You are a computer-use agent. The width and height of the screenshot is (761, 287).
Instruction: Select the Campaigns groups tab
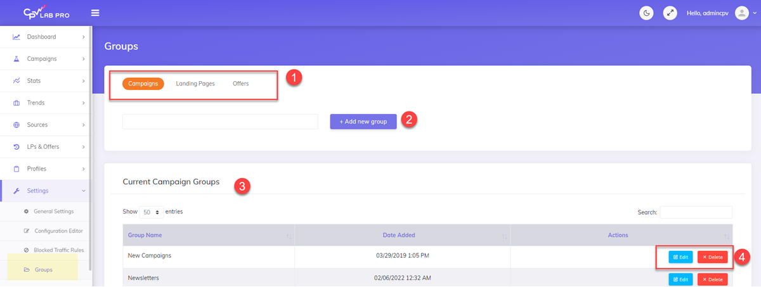[143, 84]
